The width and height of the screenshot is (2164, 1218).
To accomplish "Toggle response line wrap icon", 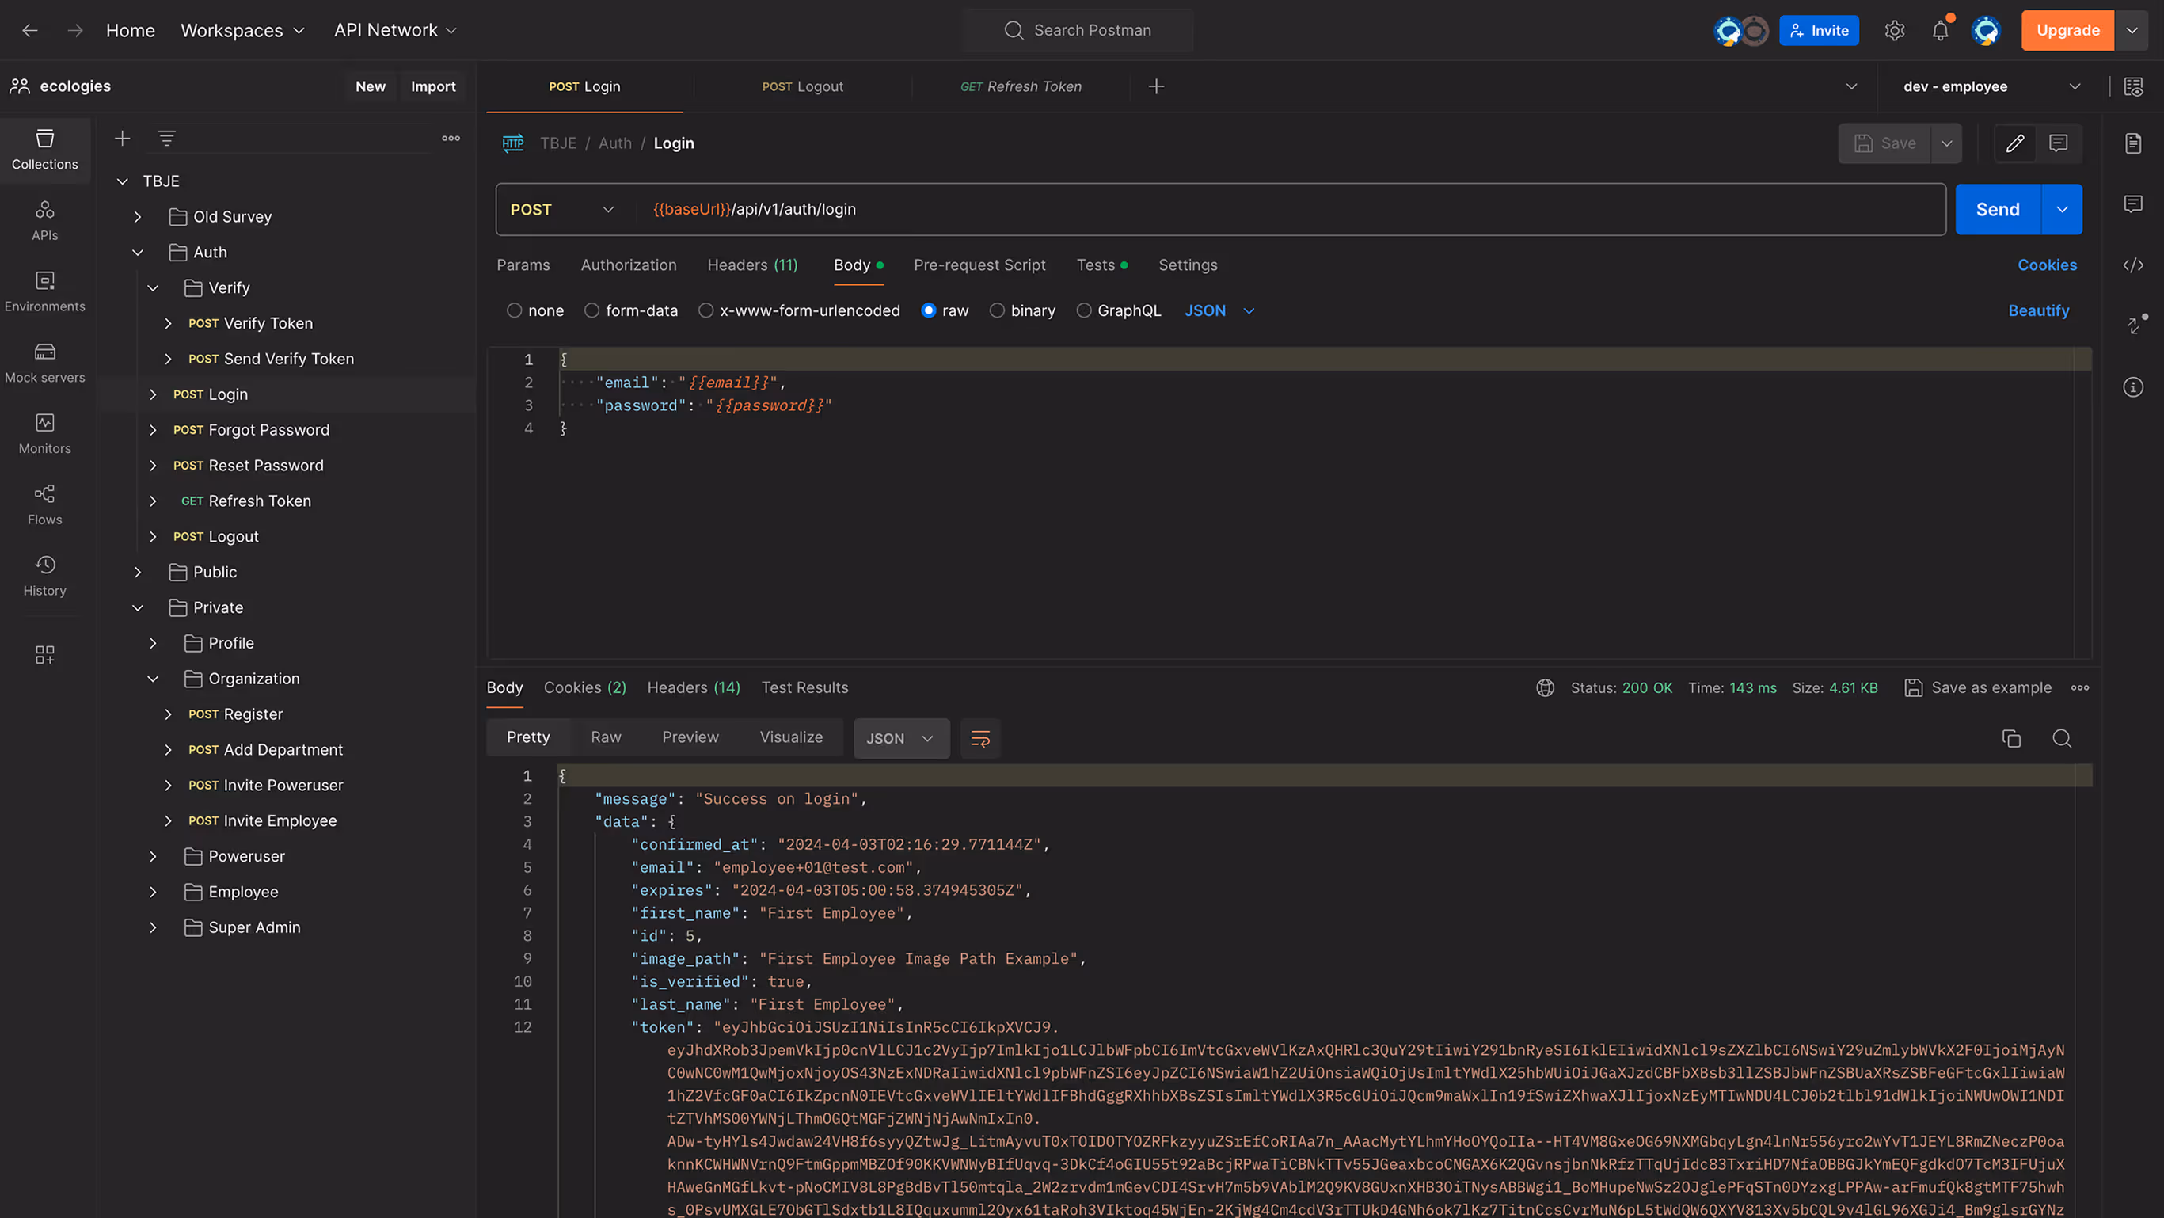I will tap(980, 738).
